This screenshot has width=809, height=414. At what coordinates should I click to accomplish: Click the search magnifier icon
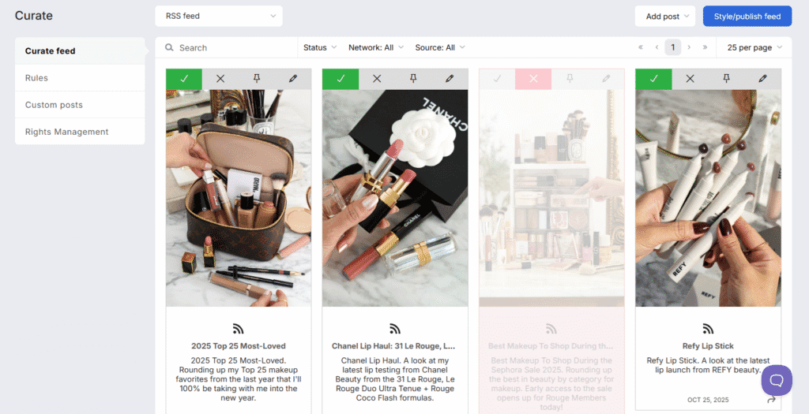pyautogui.click(x=169, y=47)
